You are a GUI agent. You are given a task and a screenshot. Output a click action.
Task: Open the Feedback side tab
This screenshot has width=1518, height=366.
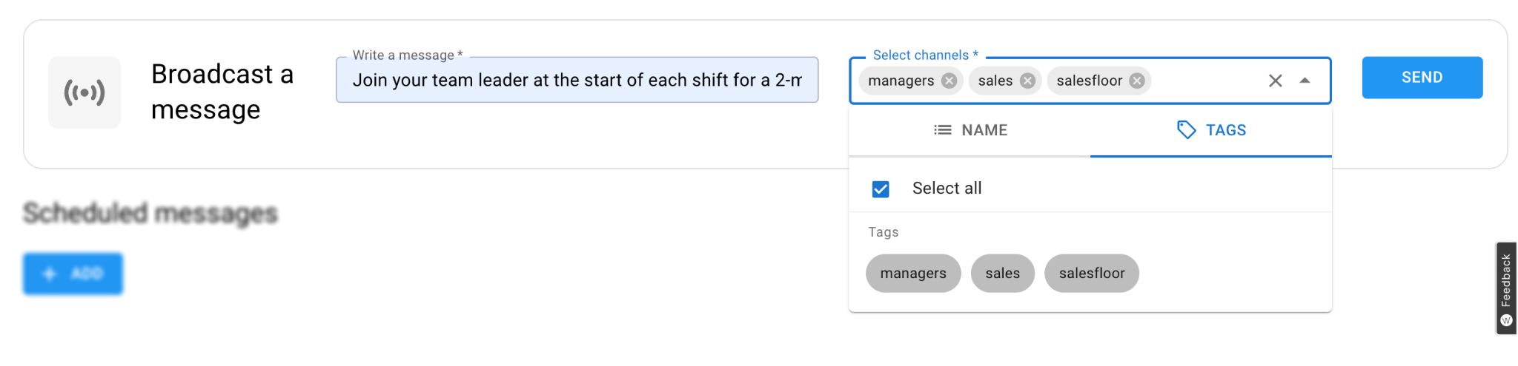1505,288
